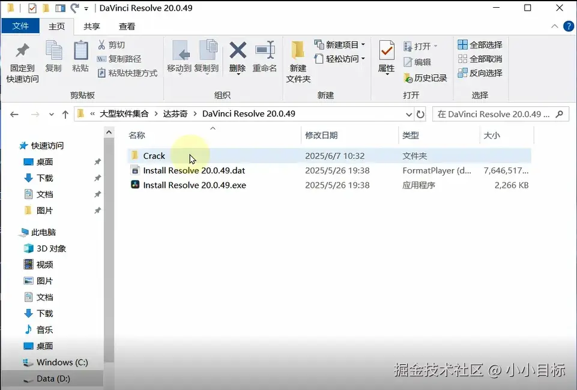Open Properties (属性) in the ribbon
The width and height of the screenshot is (577, 390).
[387, 58]
